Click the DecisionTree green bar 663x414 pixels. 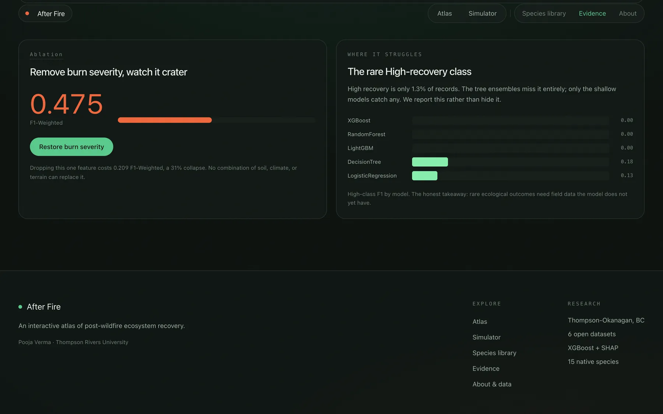(430, 162)
